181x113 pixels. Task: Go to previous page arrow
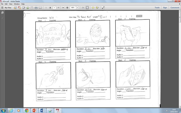[46, 8]
